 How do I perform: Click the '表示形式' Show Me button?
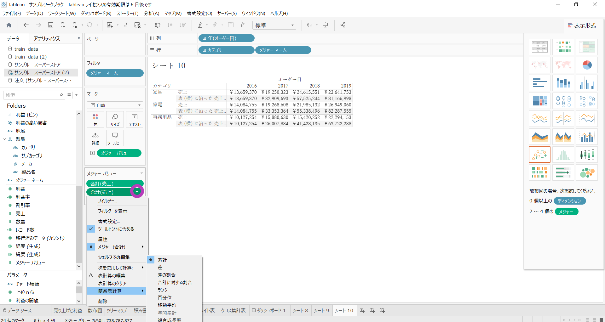point(582,25)
